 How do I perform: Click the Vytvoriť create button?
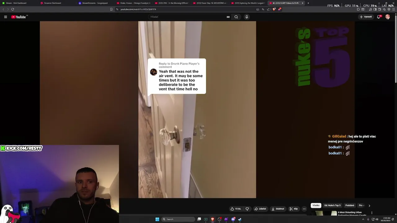(x=366, y=17)
